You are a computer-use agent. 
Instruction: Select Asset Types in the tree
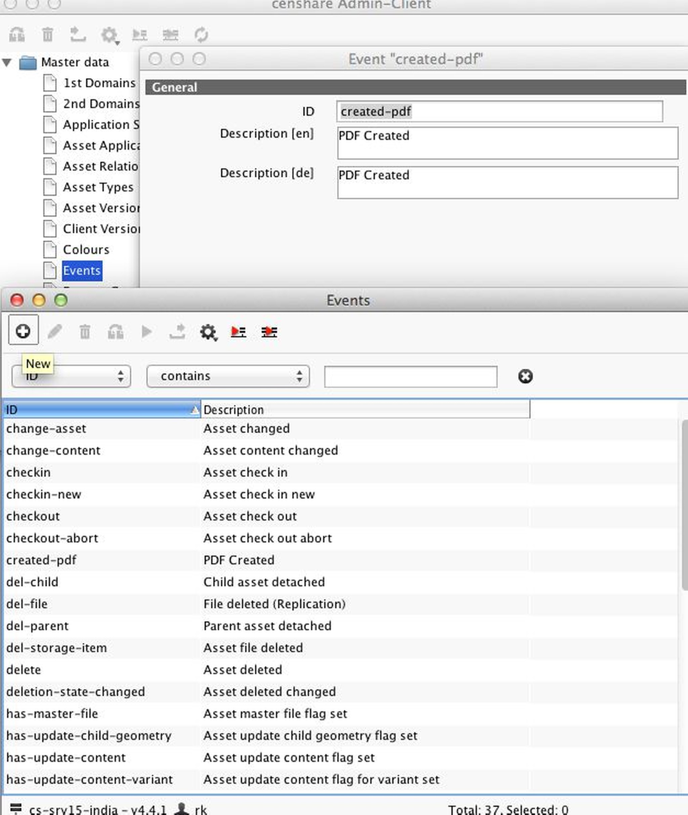tap(98, 187)
